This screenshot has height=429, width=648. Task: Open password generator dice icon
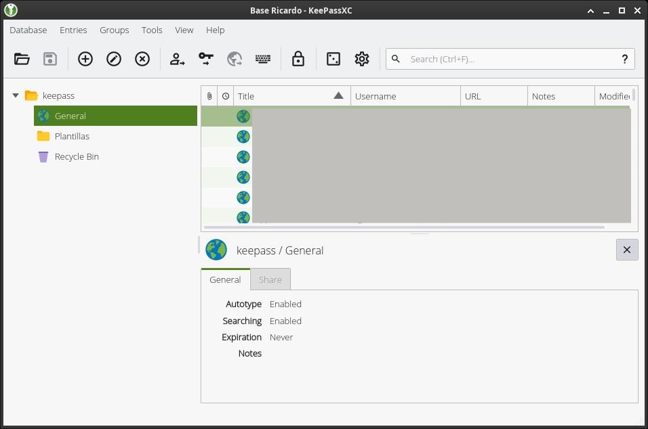click(x=333, y=59)
